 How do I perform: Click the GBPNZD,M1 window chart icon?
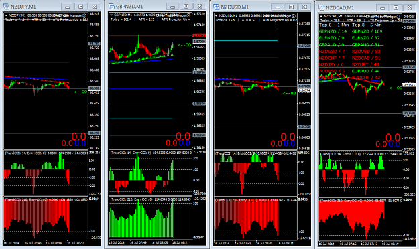point(111,7)
